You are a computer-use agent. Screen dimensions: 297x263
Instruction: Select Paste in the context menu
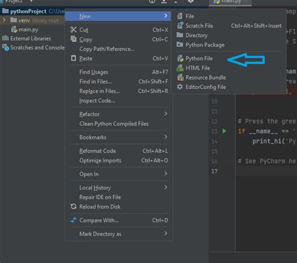[x=119, y=58]
